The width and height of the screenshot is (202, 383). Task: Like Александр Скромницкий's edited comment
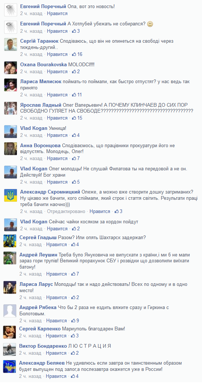coord(100,211)
